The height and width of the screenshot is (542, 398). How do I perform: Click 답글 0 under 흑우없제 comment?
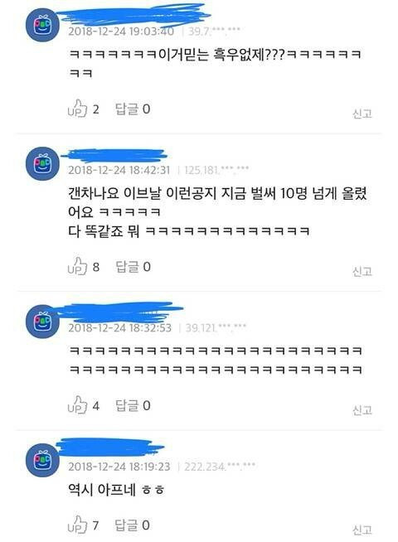click(133, 109)
